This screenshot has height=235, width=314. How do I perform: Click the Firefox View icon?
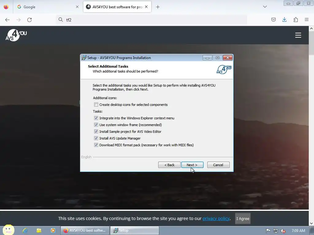pyautogui.click(x=6, y=7)
